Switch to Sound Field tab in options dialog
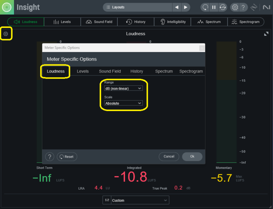This screenshot has width=273, height=209. (x=110, y=71)
